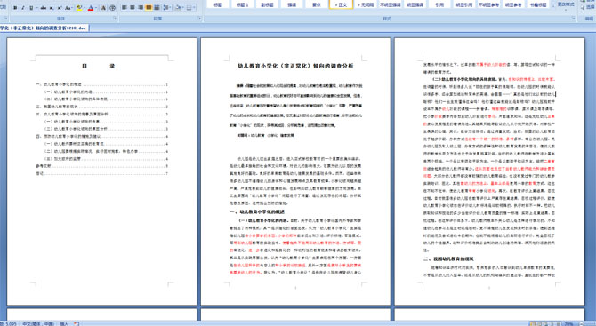Open the Font dialog launcher arrow

[x=115, y=19]
